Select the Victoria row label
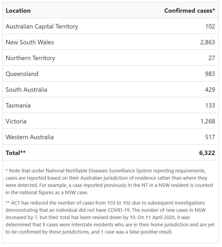This screenshot has height=247, width=222. point(16,121)
